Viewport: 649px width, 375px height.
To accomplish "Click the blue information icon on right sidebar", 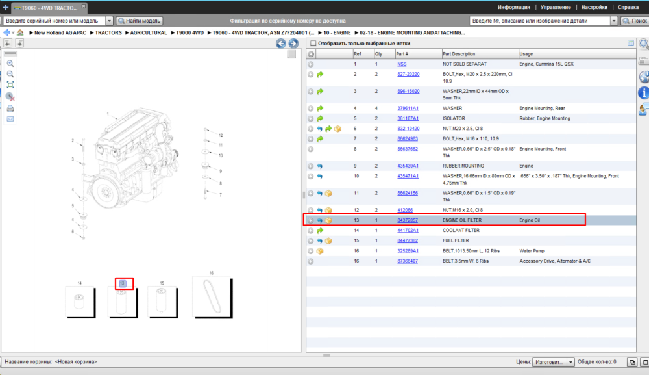I will pyautogui.click(x=644, y=93).
